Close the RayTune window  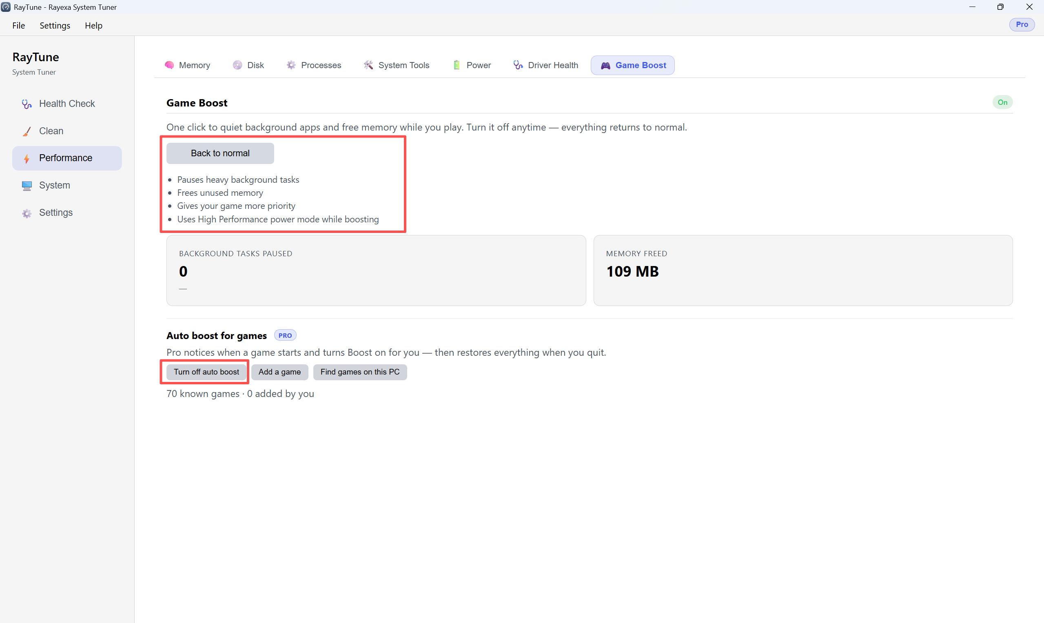pos(1029,7)
